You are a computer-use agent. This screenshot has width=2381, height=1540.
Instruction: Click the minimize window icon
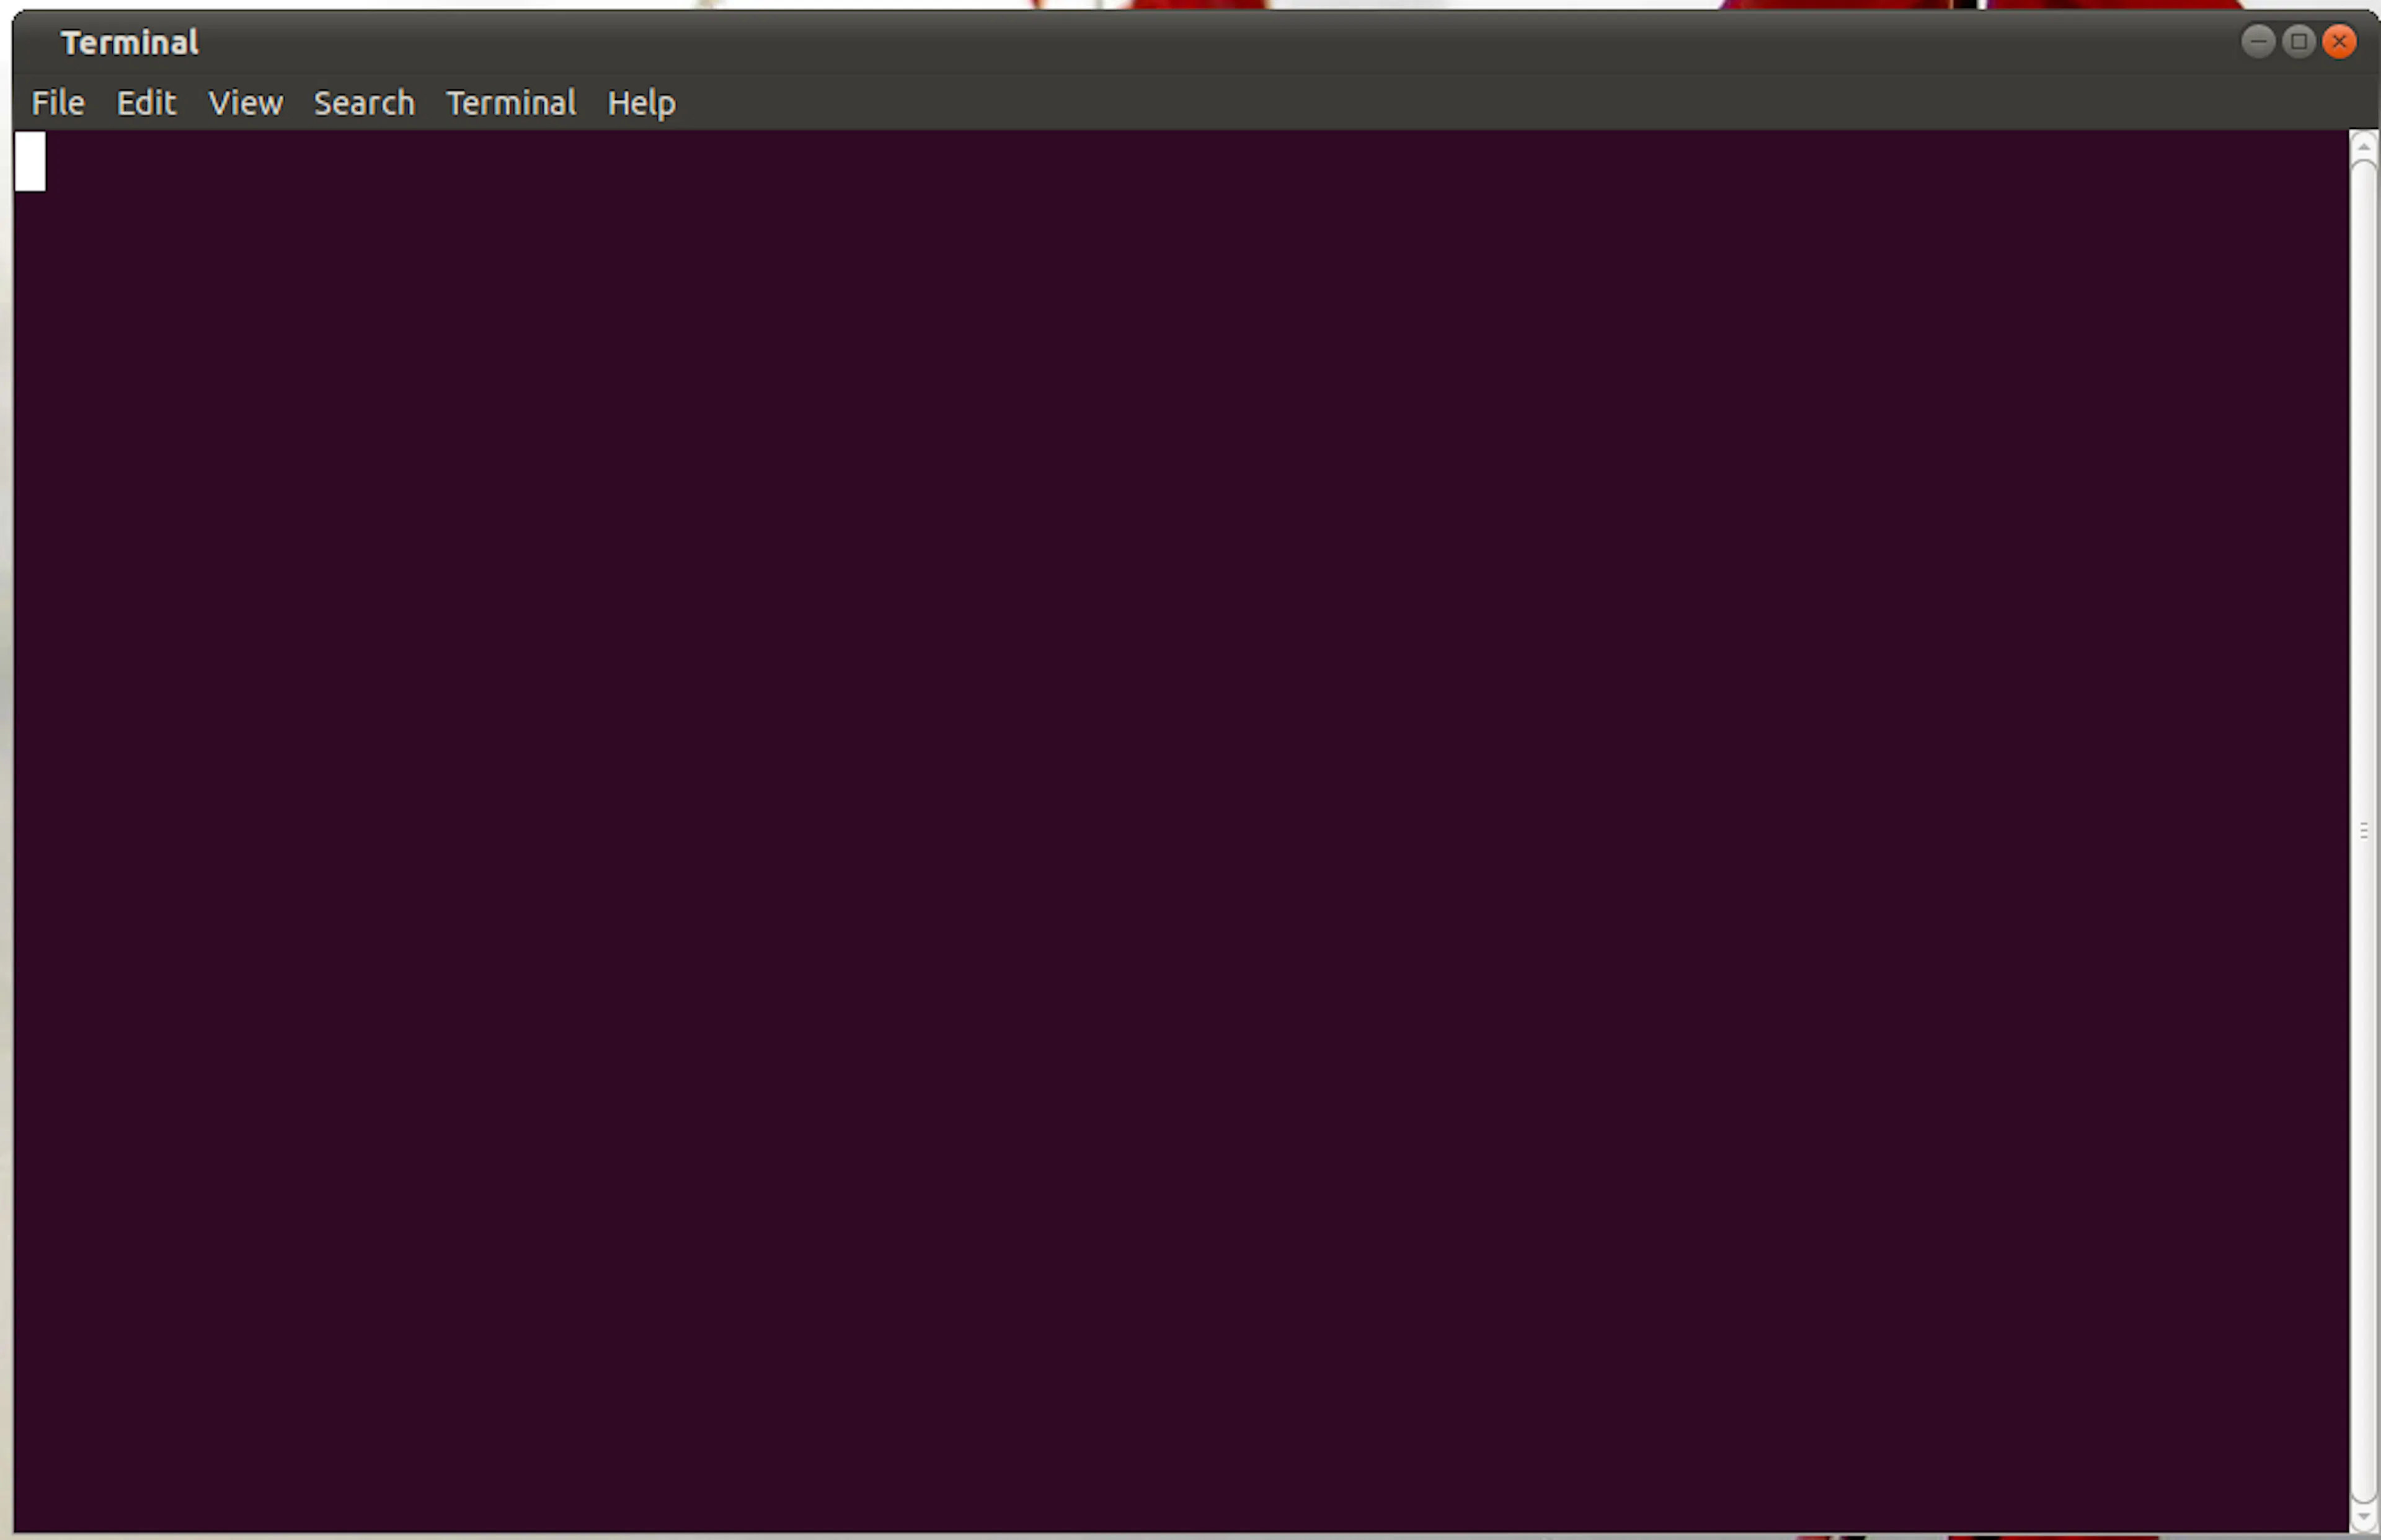[2259, 41]
